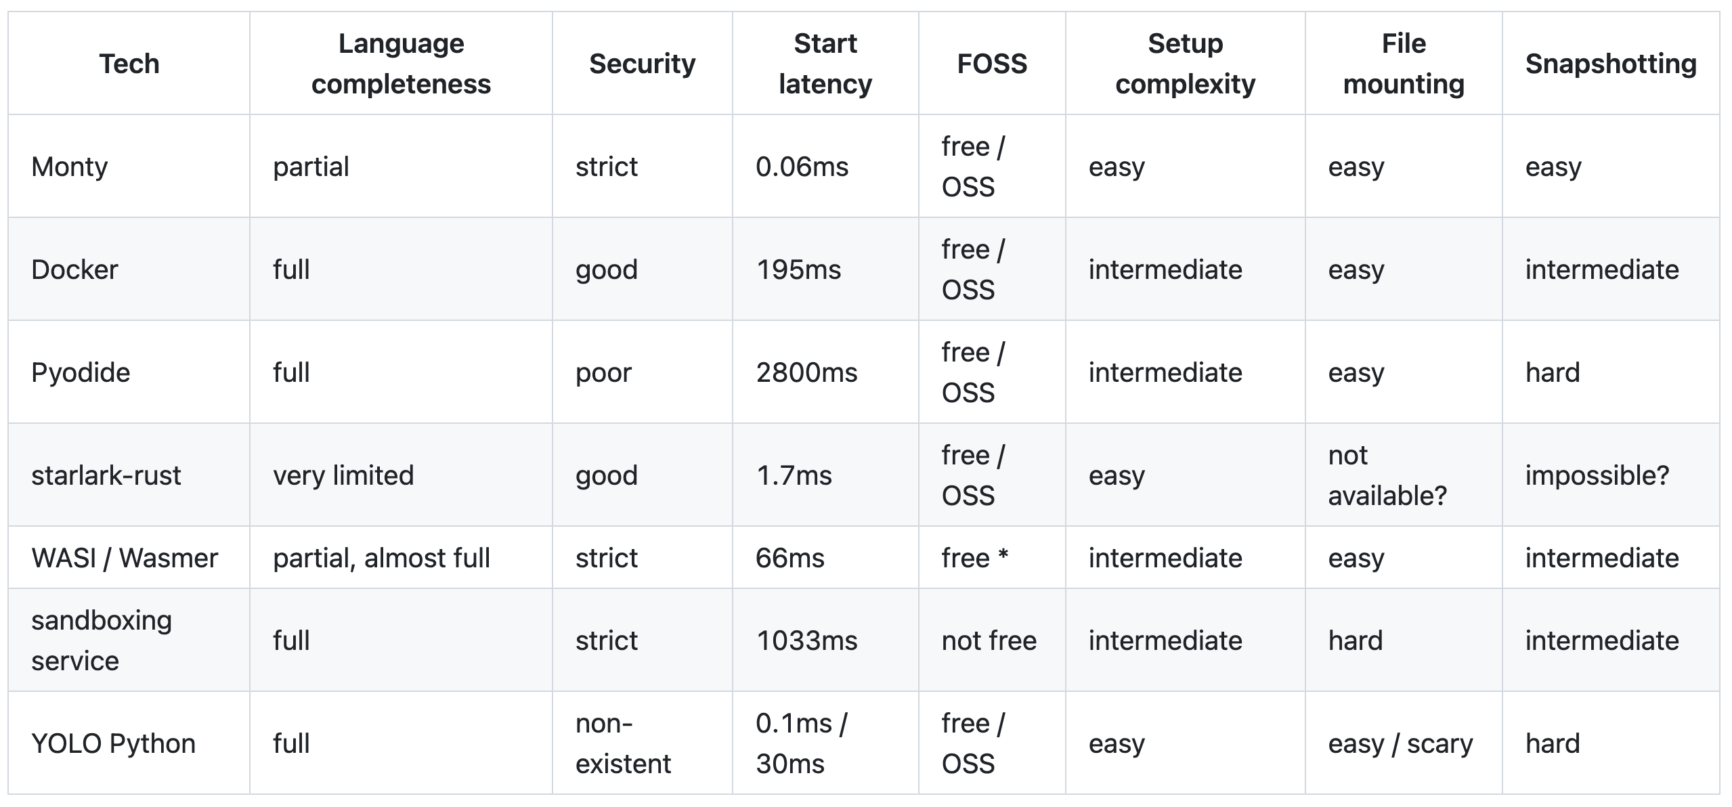Click the Docker tech cell

(x=74, y=269)
